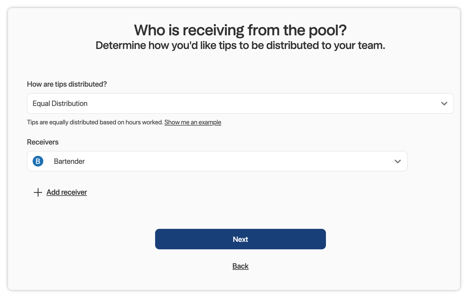
Task: Click the word 'Next' on the blue button
Action: [x=240, y=239]
